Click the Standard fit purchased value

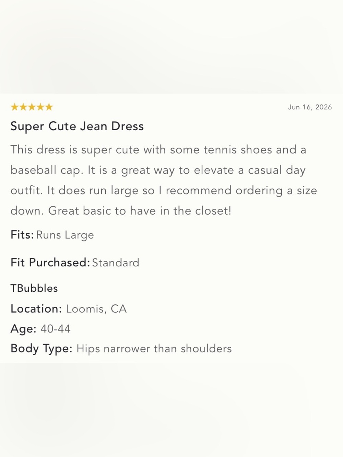(x=116, y=263)
